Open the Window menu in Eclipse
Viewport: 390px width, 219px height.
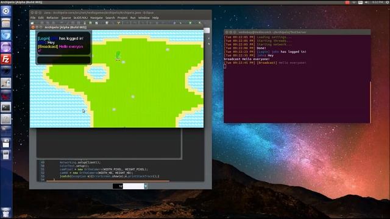[144, 18]
